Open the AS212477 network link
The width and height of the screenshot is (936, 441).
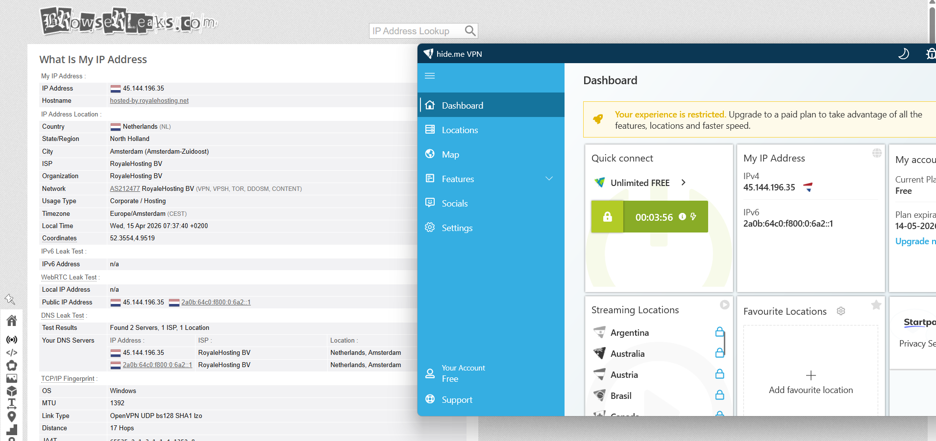[x=125, y=188]
